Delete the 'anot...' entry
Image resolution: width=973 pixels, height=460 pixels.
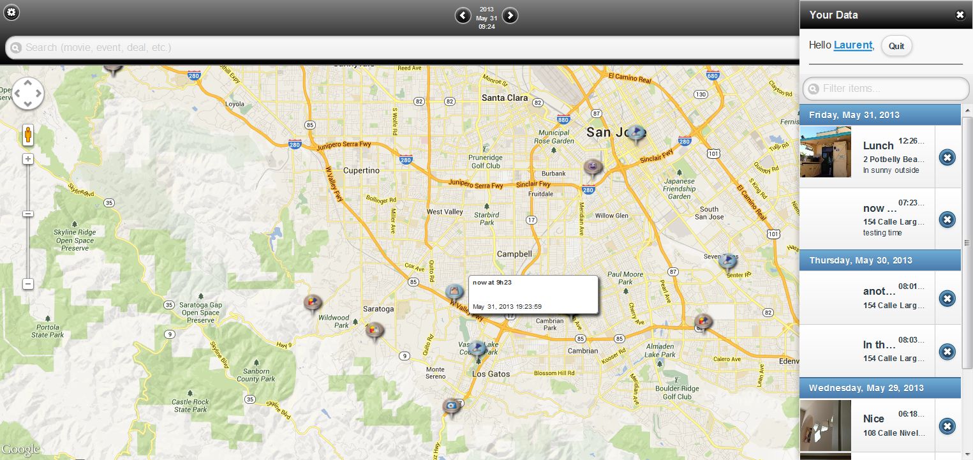(x=947, y=298)
